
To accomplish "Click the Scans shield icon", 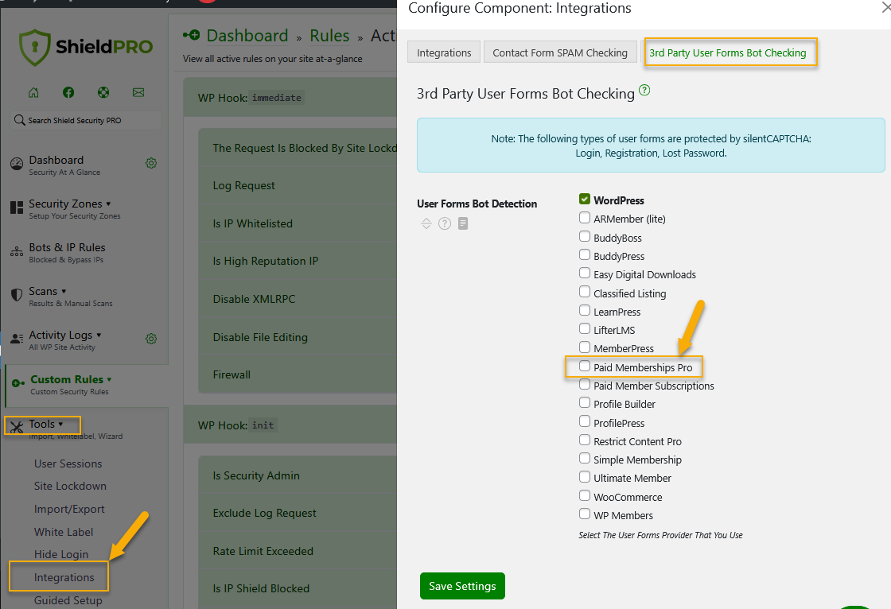I will pyautogui.click(x=17, y=295).
